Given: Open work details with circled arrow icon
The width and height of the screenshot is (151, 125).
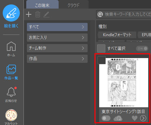Looking at the screenshot, I should click(143, 118).
